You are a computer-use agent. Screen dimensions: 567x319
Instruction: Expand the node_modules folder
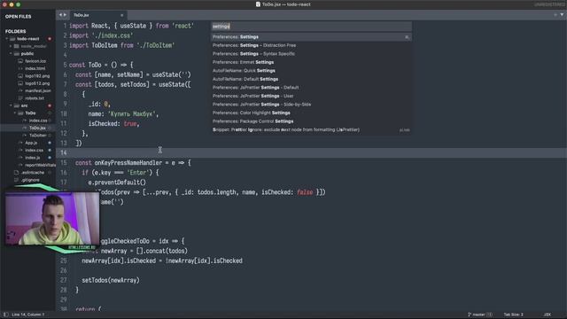coord(11,46)
